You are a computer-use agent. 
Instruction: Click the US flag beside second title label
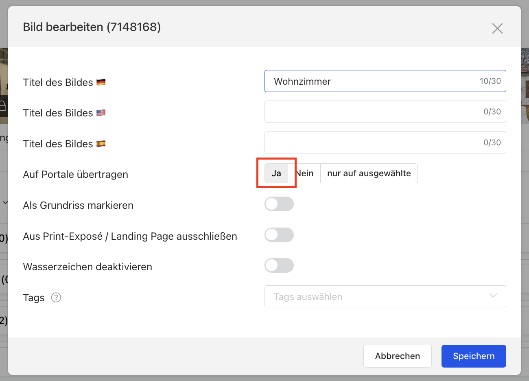click(x=101, y=113)
